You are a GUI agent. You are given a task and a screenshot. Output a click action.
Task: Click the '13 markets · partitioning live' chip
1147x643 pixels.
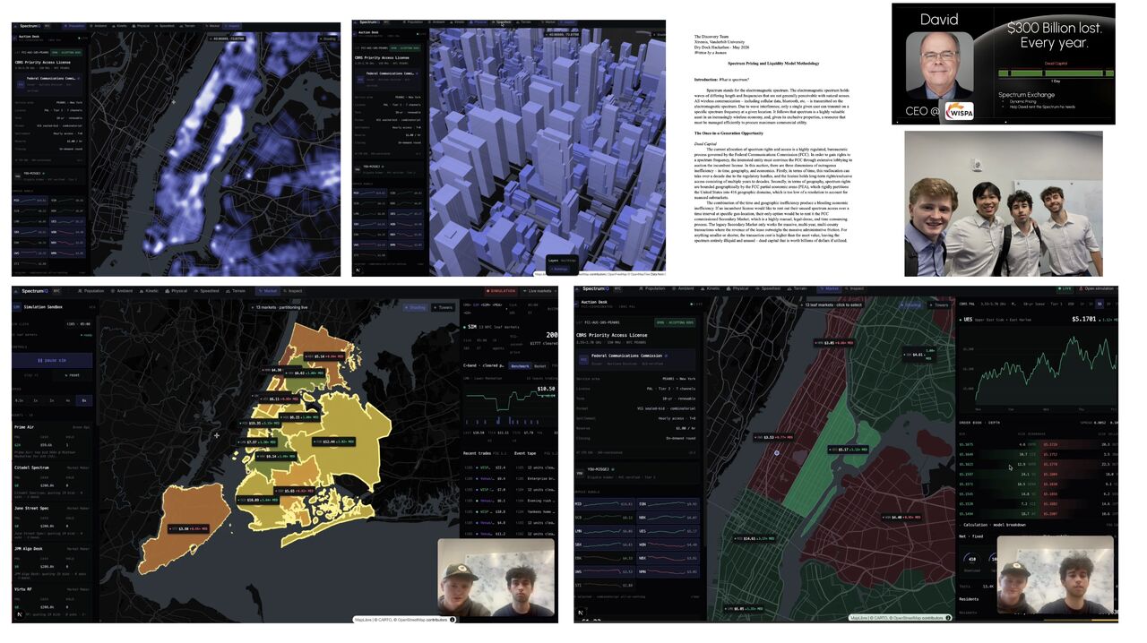280,307
